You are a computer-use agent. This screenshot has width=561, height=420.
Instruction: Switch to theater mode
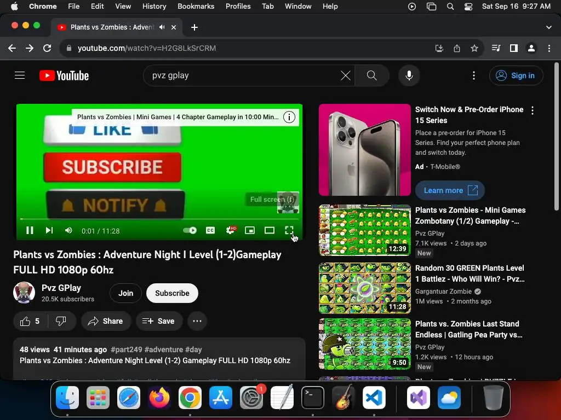pos(270,231)
